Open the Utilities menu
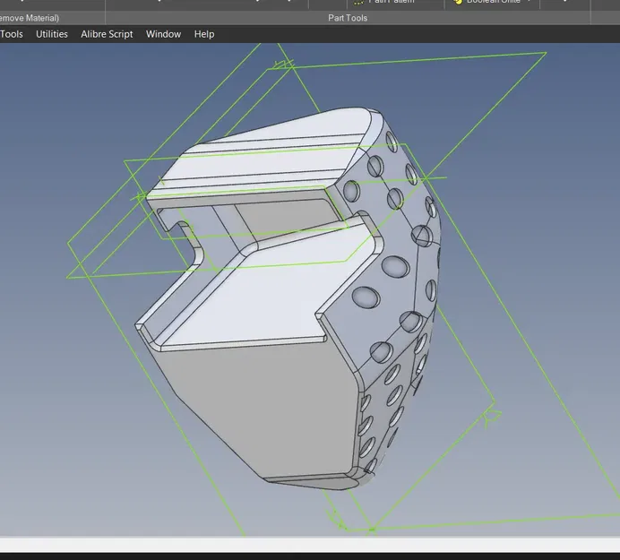Viewport: 620px width, 560px height. click(51, 34)
